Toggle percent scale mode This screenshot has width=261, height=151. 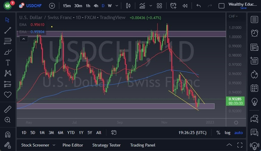pyautogui.click(x=218, y=133)
